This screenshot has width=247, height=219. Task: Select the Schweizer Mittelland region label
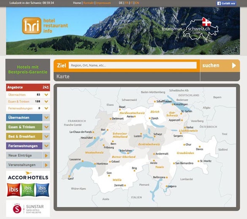pyautogui.click(x=120, y=135)
